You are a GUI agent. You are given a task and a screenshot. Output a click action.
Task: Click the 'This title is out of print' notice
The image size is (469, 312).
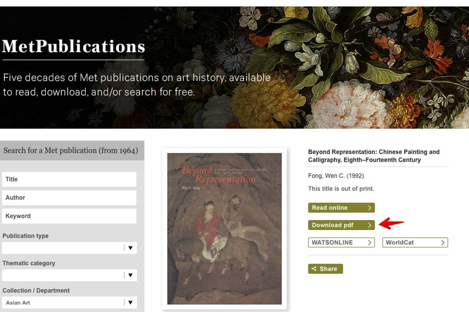pyautogui.click(x=341, y=189)
